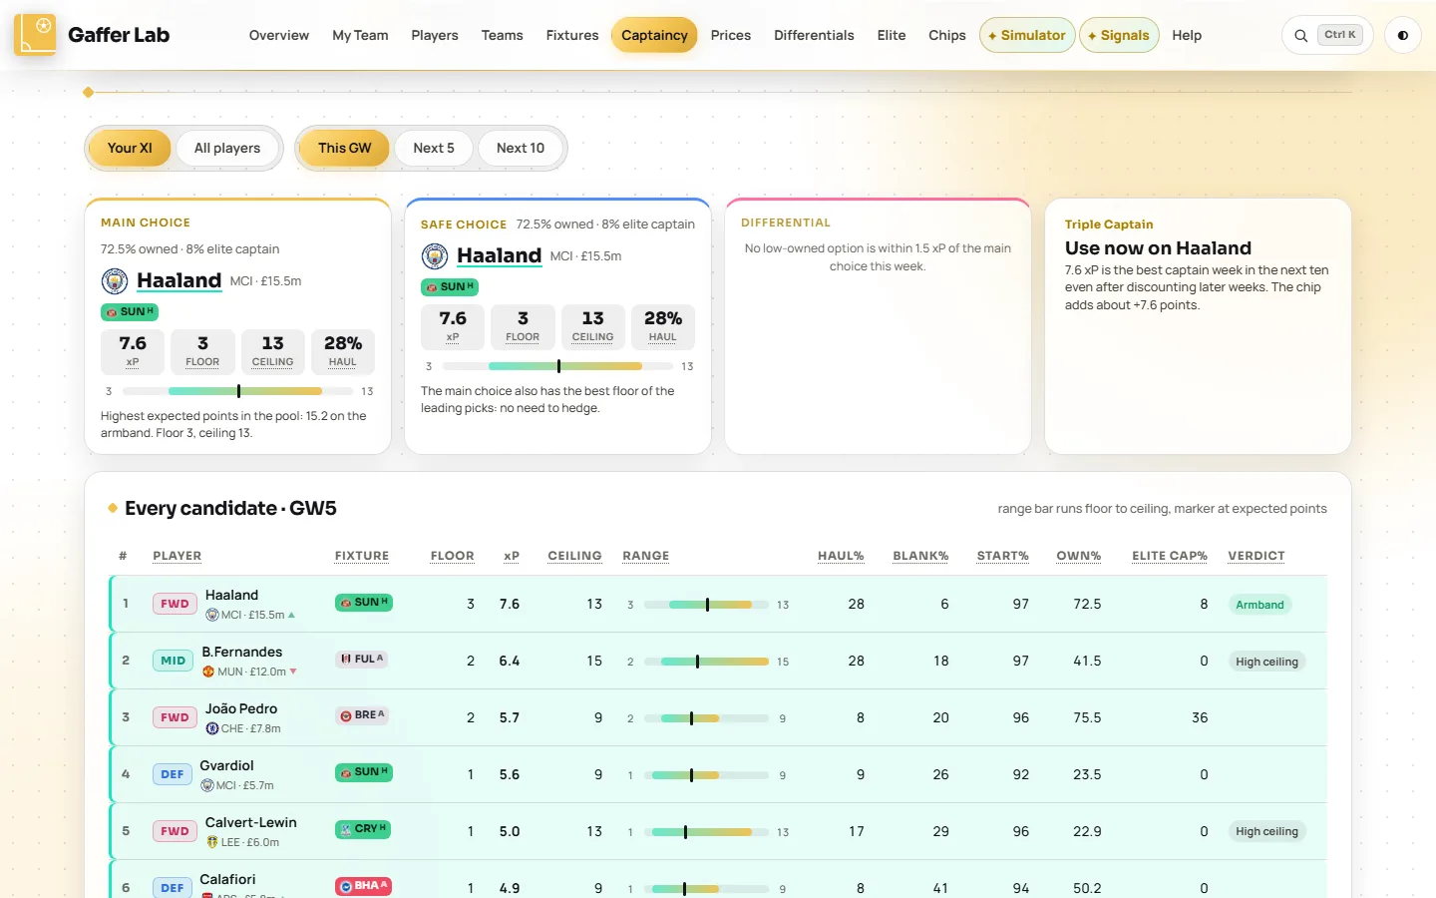Choose the Next 10 gameweek range
Image resolution: width=1436 pixels, height=898 pixels.
(521, 149)
